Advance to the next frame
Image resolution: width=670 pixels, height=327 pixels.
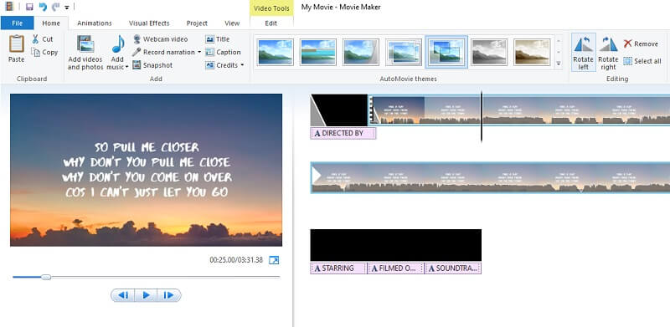coord(169,295)
